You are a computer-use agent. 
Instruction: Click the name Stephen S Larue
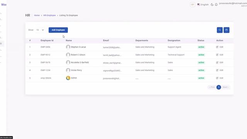(78, 47)
